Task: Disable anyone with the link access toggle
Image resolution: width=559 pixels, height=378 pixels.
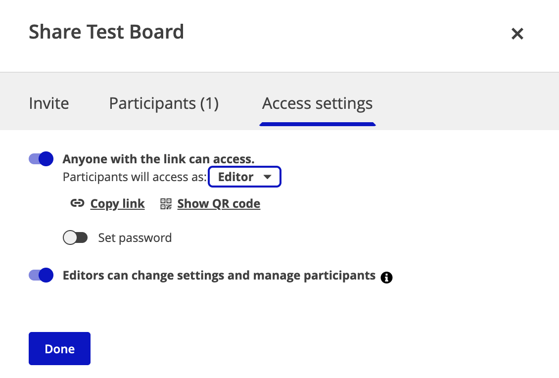Action: point(41,159)
